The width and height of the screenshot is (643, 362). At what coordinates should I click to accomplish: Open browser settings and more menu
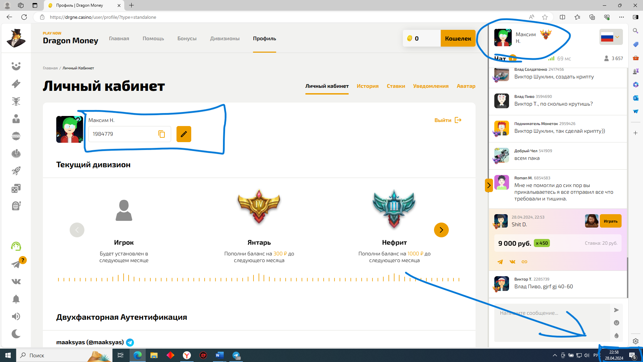coord(622,17)
